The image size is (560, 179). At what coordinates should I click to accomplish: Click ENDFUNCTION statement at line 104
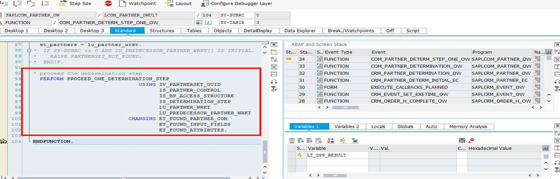point(53,141)
